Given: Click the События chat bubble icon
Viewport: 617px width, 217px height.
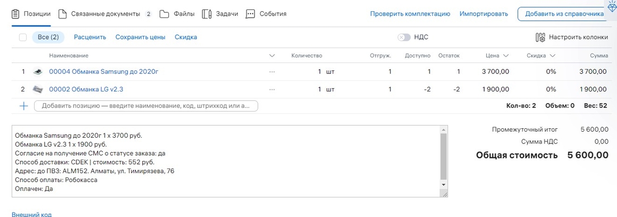Looking at the screenshot, I should coord(250,14).
